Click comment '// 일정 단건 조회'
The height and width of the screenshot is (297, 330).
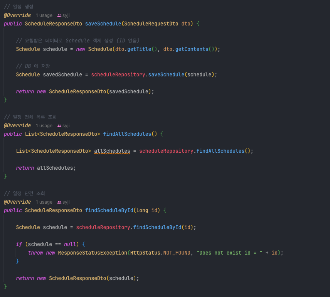(x=24, y=193)
